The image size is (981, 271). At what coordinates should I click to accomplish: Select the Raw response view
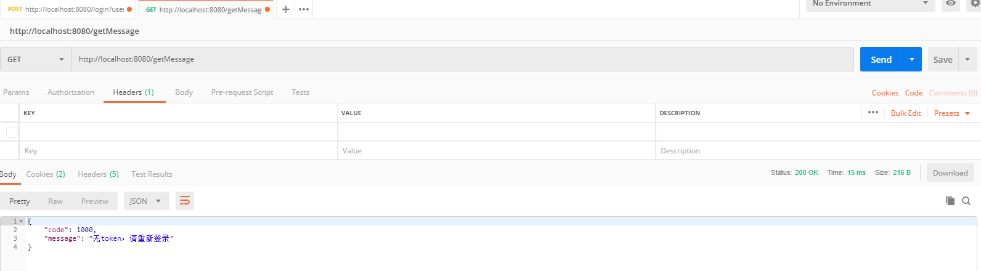(55, 201)
